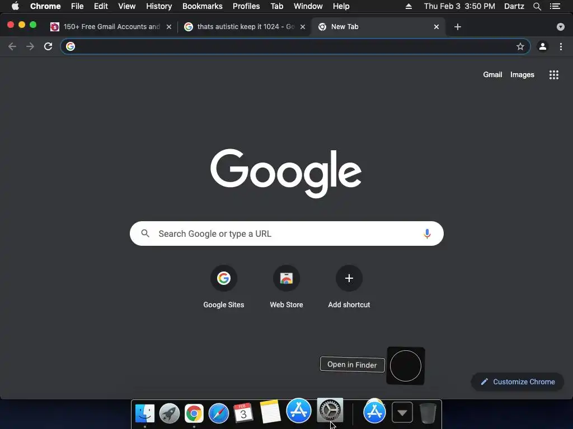Open the tab search dropdown arrow

pos(561,27)
